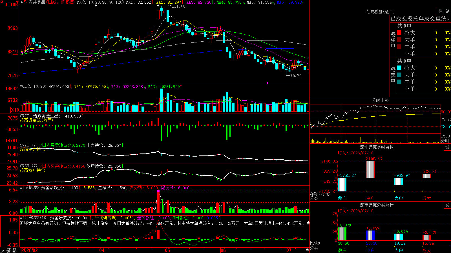Click the 2026/02 timeline date marker
The height and width of the screenshot is (253, 451).
(30, 250)
